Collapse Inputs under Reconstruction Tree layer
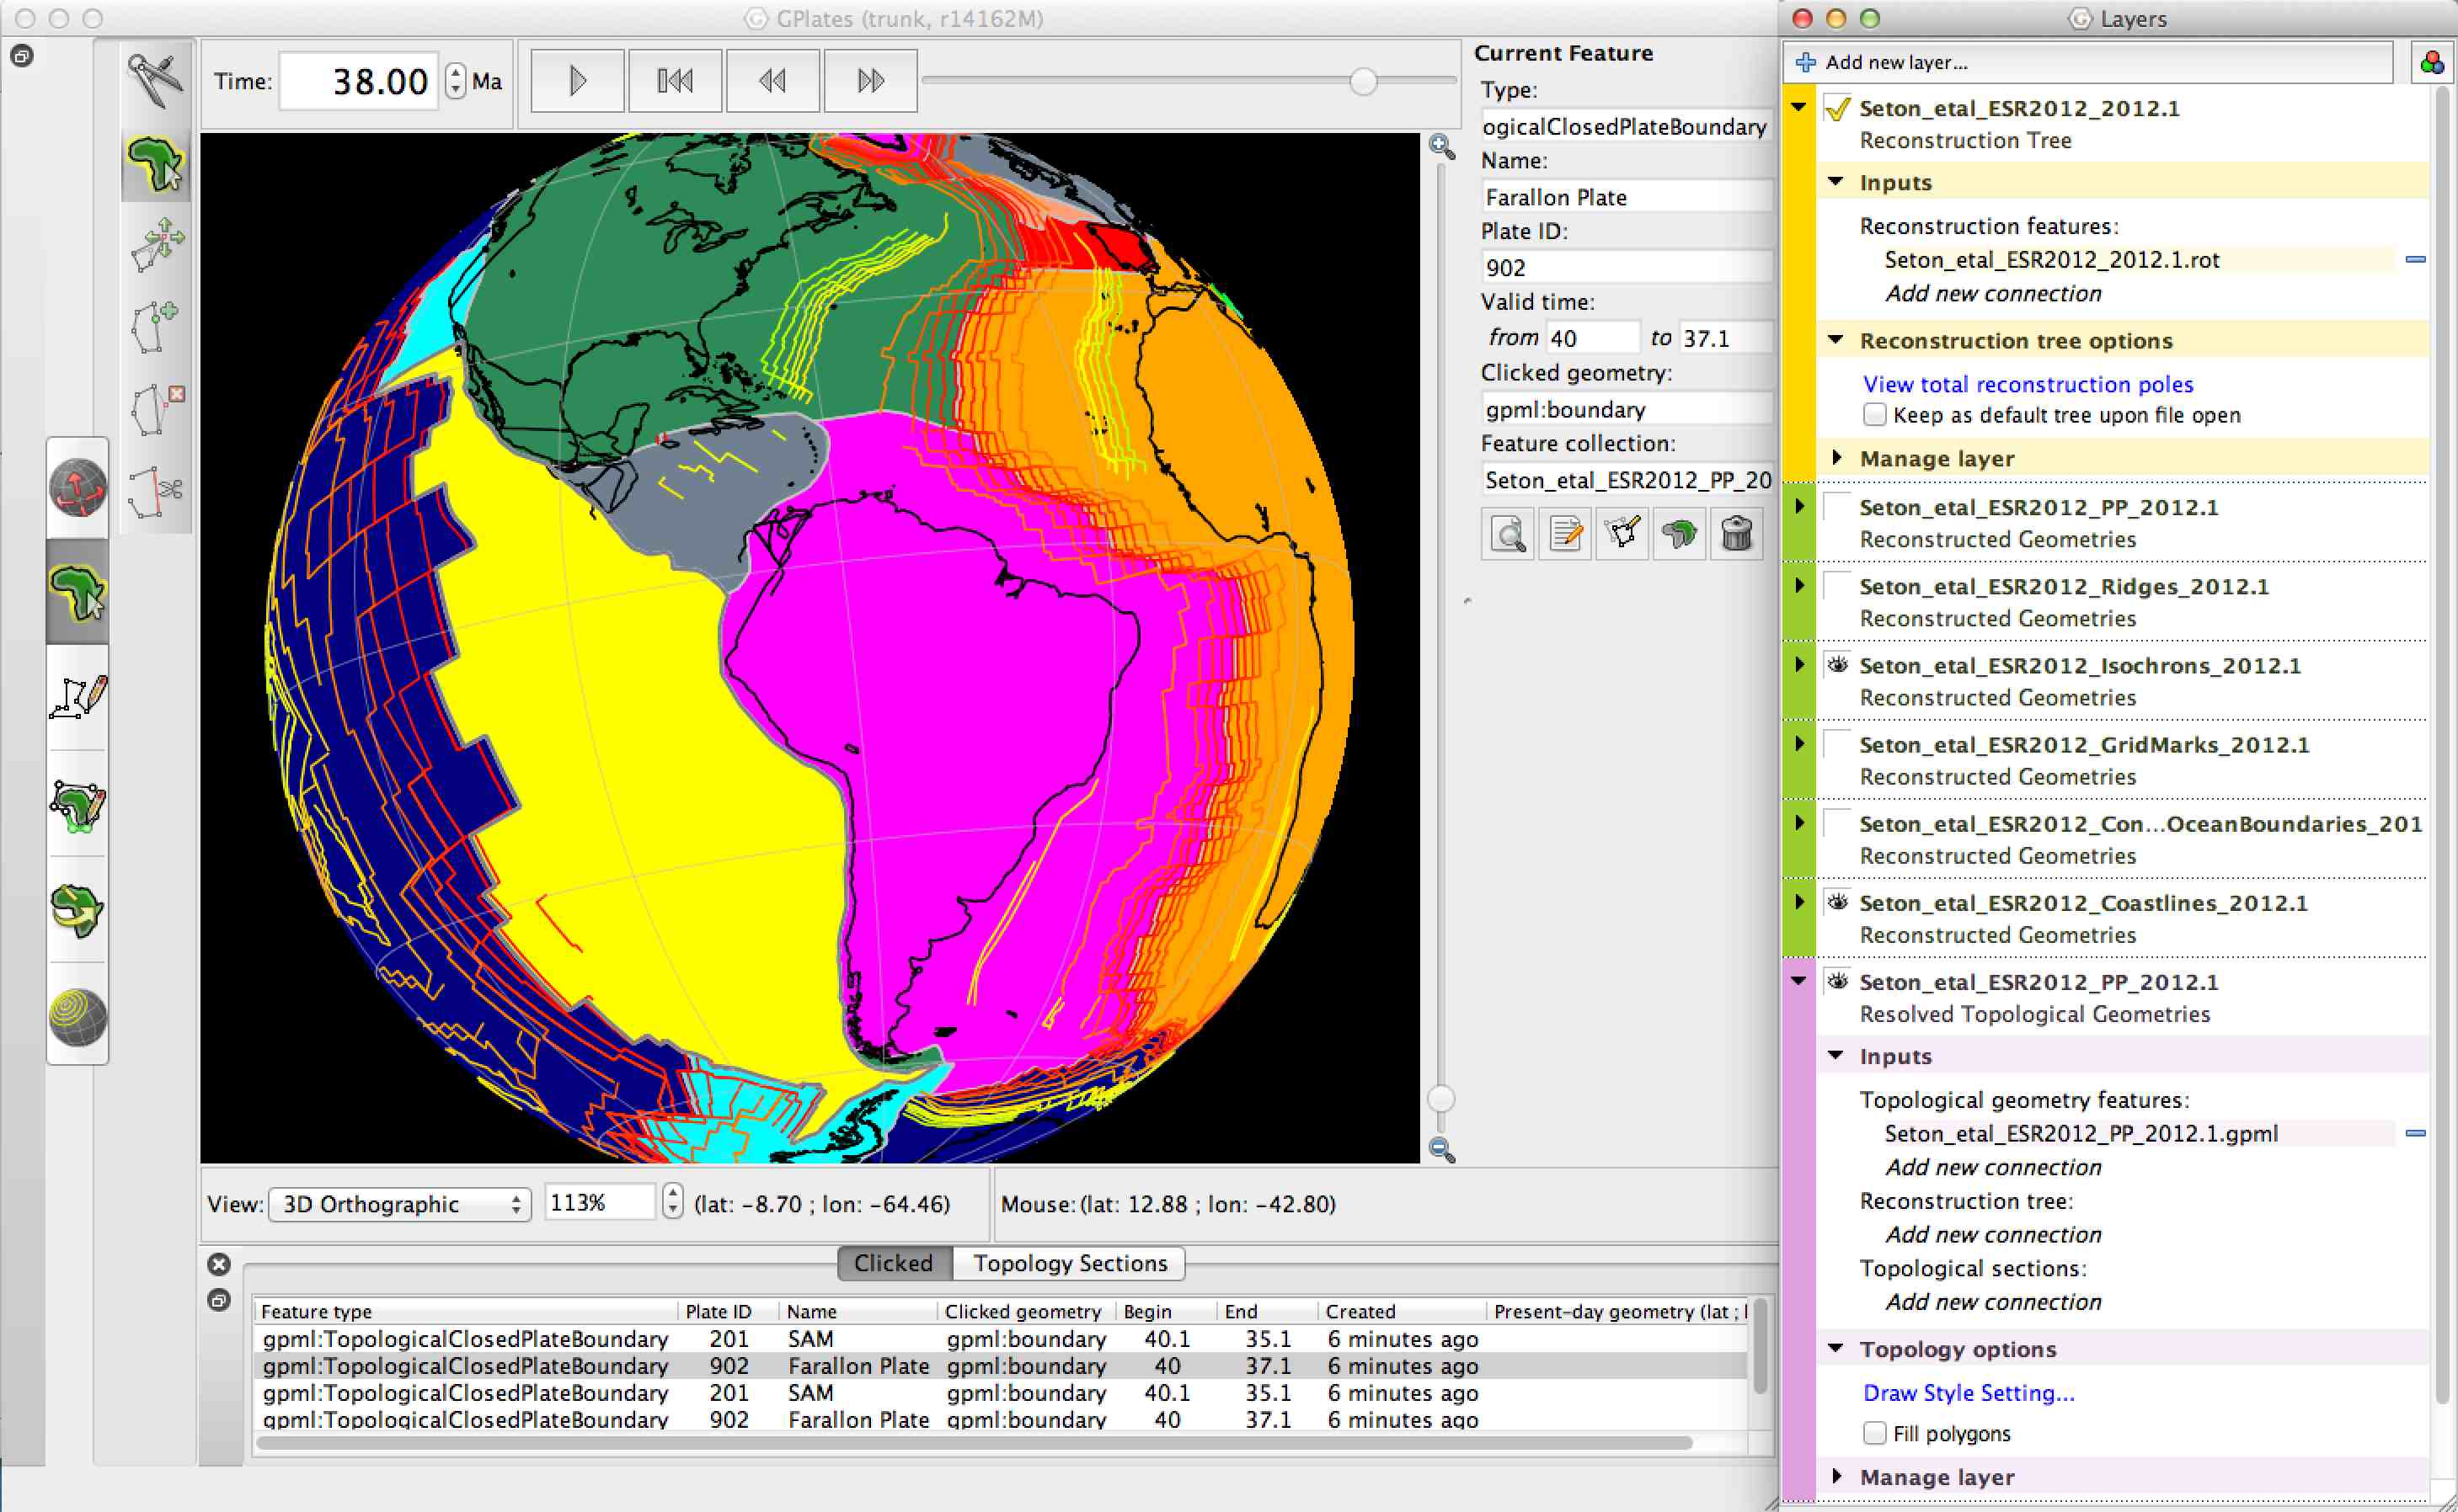The image size is (2458, 1512). (1835, 182)
